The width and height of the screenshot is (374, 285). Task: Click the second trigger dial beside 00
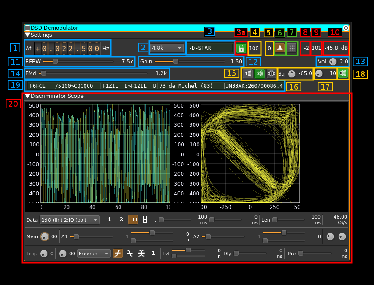pos(63,254)
